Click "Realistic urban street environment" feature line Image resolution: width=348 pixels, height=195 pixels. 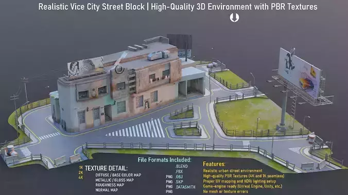coord(233,171)
